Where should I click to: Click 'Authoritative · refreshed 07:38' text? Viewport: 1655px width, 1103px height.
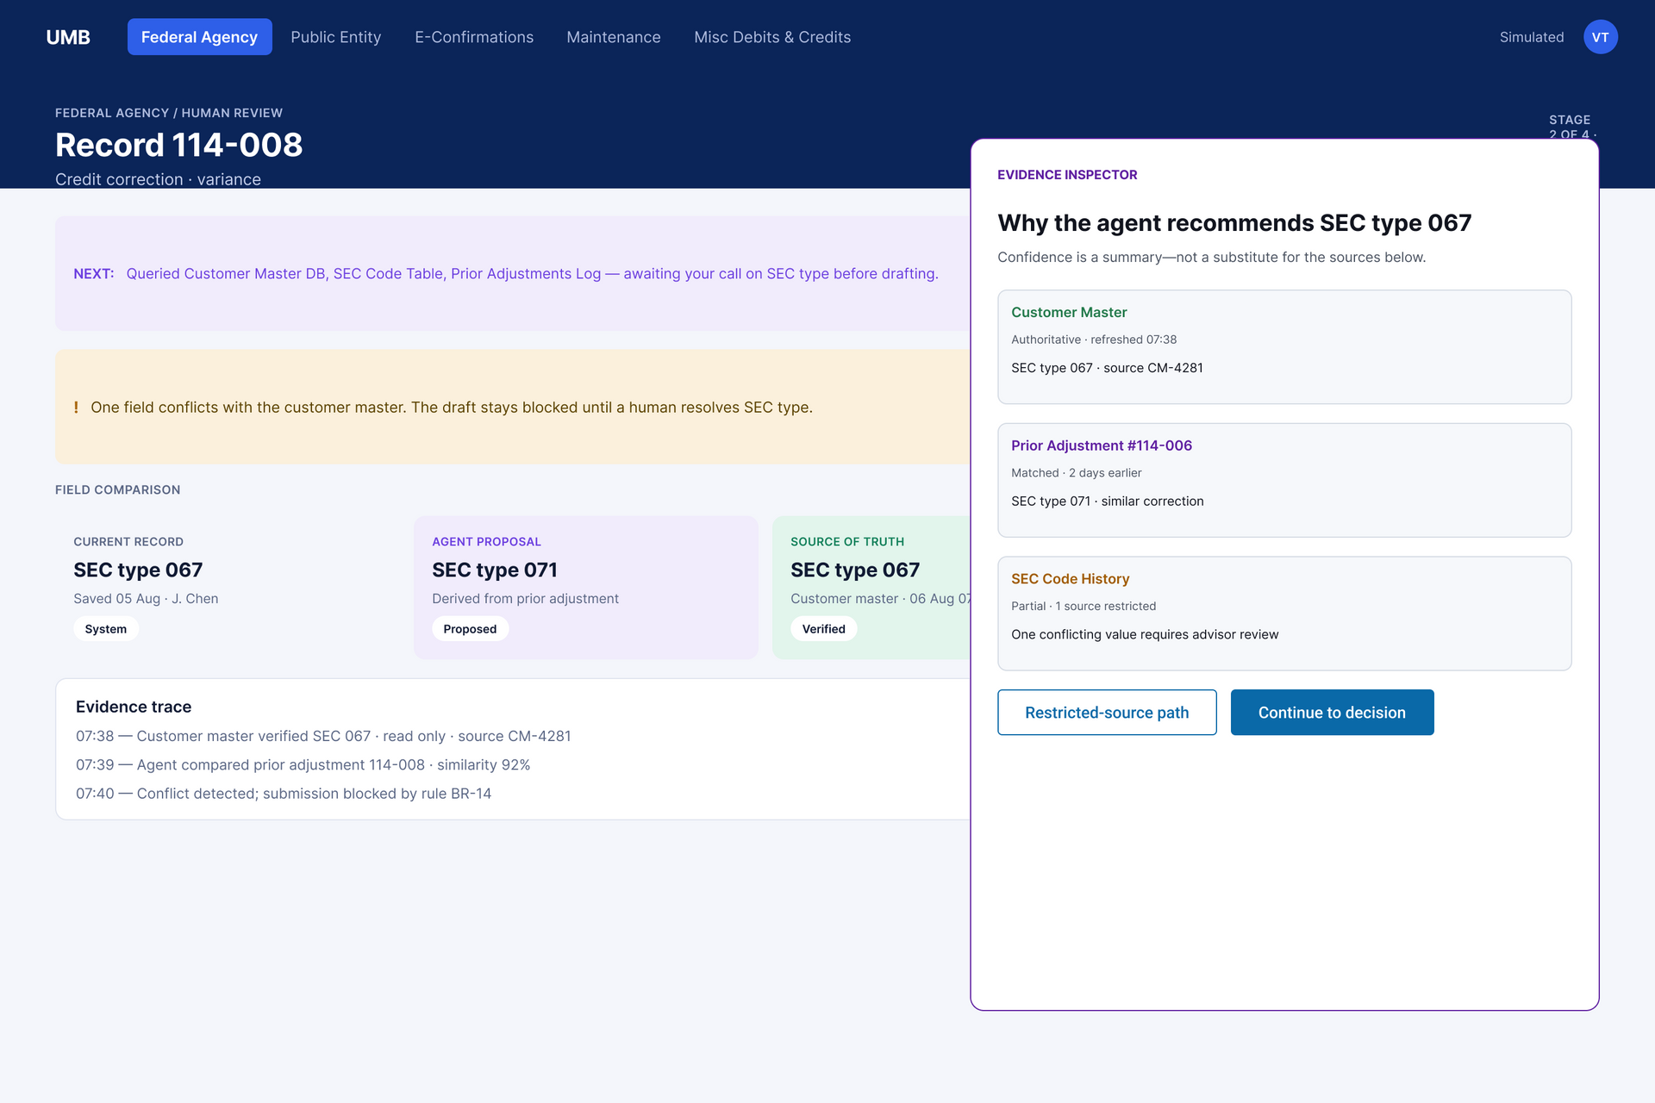click(x=1094, y=340)
